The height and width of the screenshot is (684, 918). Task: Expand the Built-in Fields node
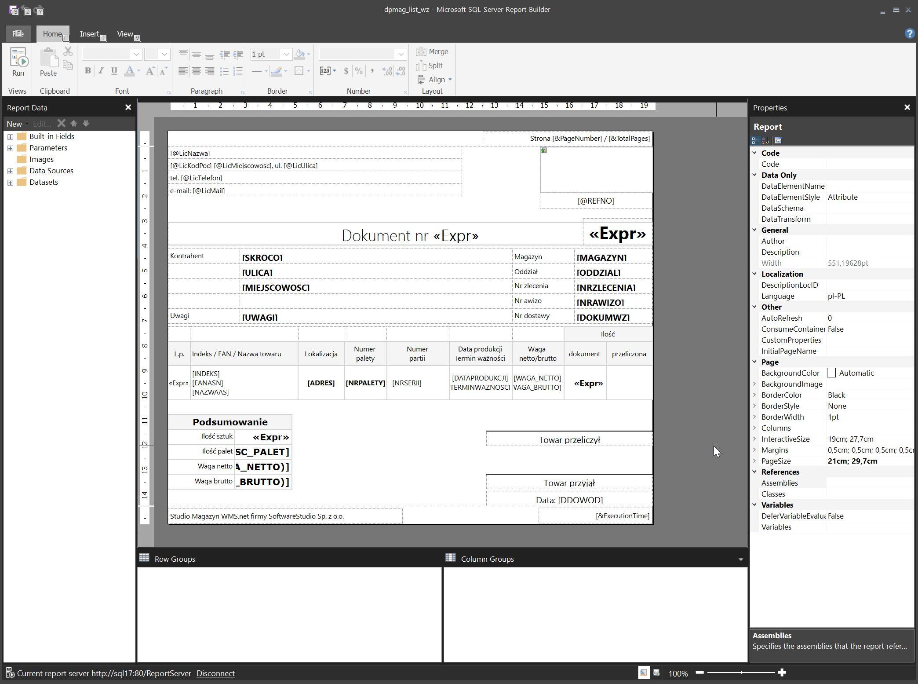10,137
